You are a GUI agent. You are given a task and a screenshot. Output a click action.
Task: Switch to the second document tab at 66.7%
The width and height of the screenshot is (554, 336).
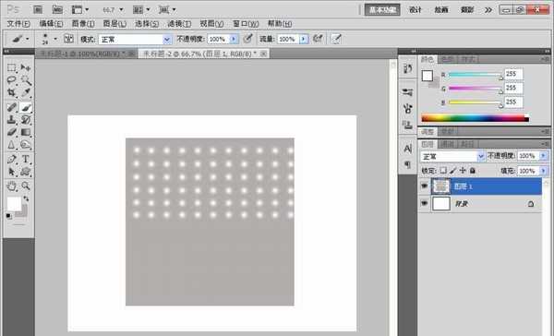click(x=204, y=54)
